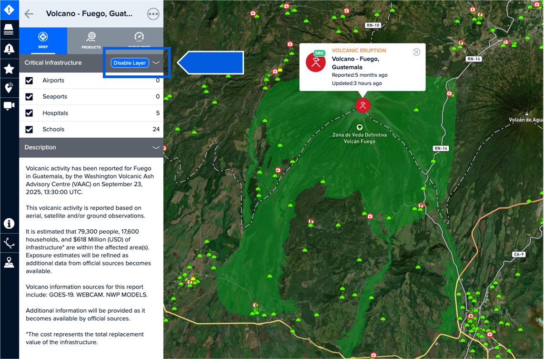Click the paragraph mentioning 79,300 people
The image size is (544, 359).
tap(89, 251)
